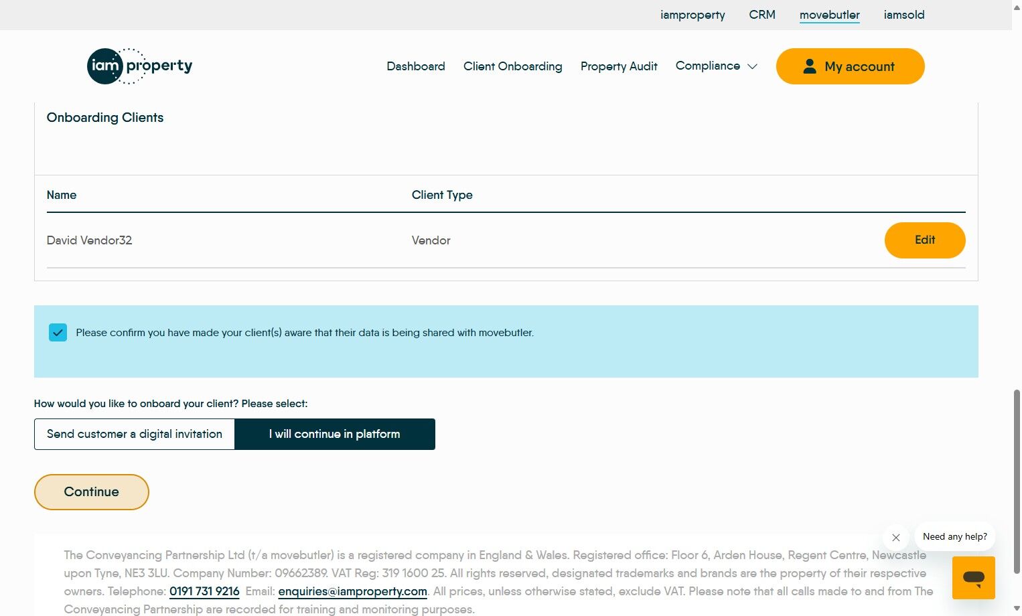Click the 'David Vendor32' name cell
The image size is (1022, 616).
click(89, 240)
